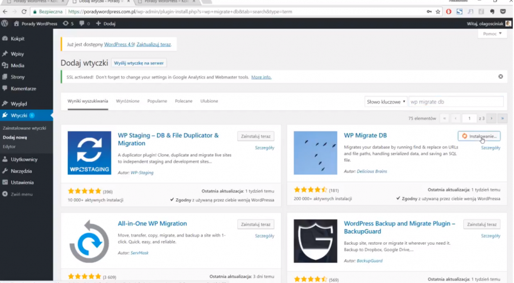Click the current page number field
Viewport: 514px width, 283px height.
click(469, 119)
